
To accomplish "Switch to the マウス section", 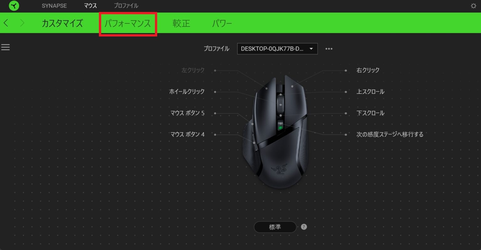I will (90, 6).
